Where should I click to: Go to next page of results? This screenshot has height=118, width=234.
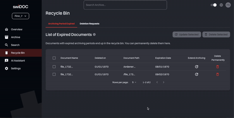coord(164,82)
